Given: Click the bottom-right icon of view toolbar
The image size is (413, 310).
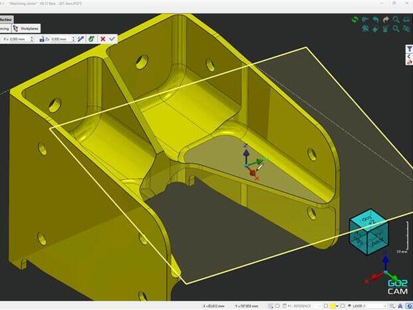Looking at the screenshot, I should pos(406,29).
